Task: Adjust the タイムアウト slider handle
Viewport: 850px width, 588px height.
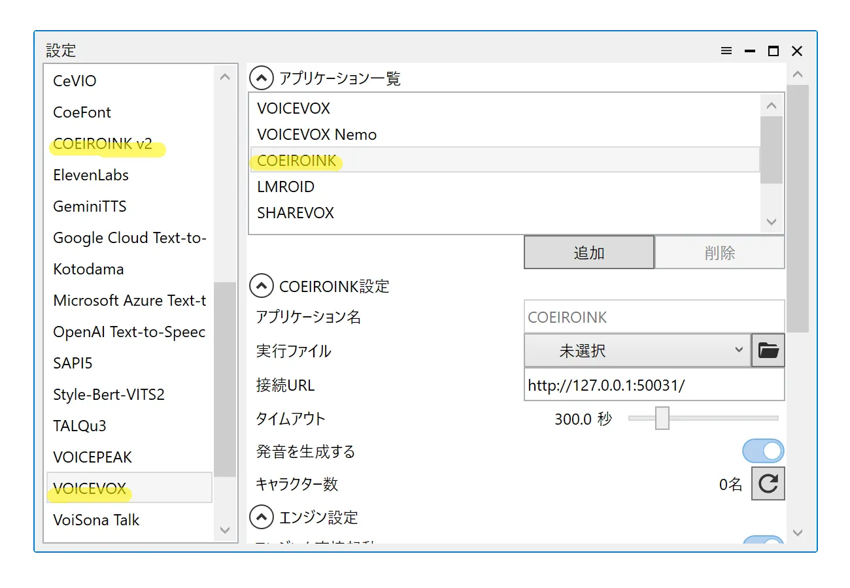Action: (x=662, y=418)
